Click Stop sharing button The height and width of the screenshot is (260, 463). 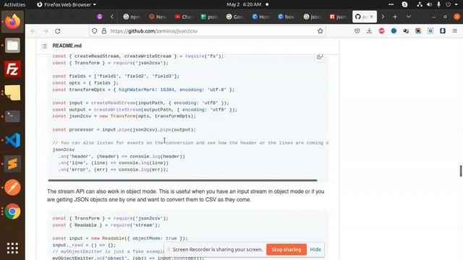(x=286, y=249)
